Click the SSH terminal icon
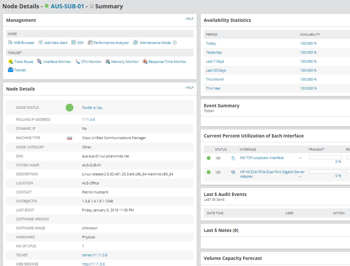Screen dimensions: 350x266 point(73,42)
